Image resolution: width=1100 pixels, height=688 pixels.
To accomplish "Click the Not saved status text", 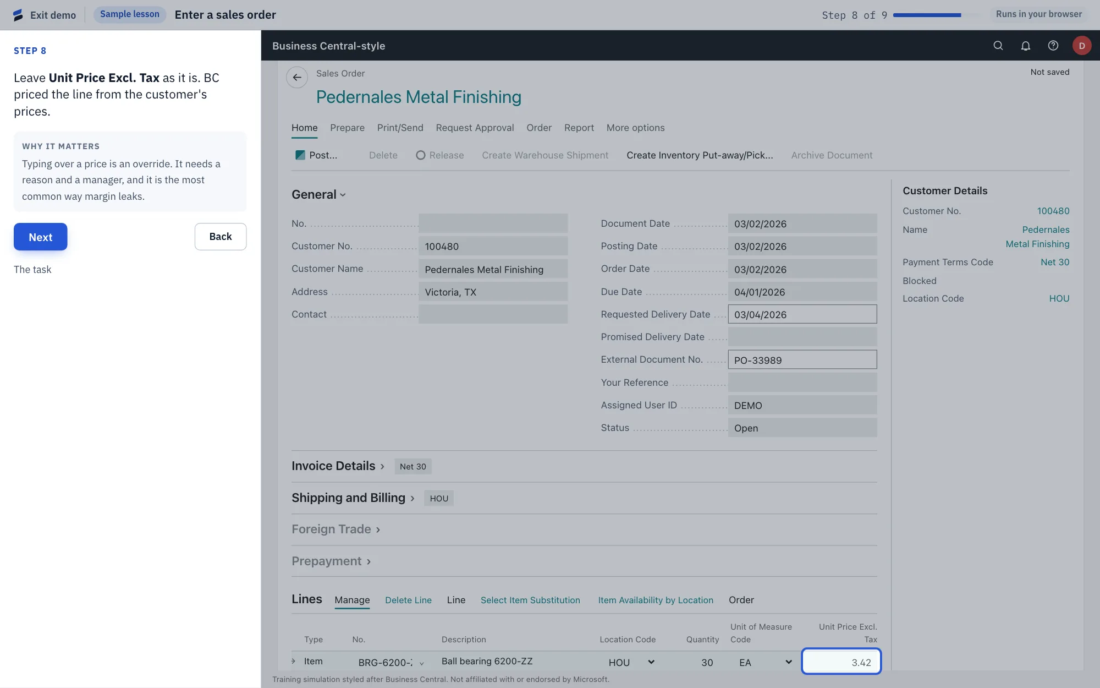I will (1050, 72).
